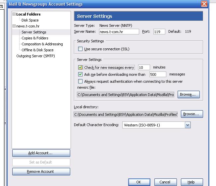Go to Composition & Addressing settings
Image resolution: width=216 pixels, height=186 pixels.
point(42,44)
